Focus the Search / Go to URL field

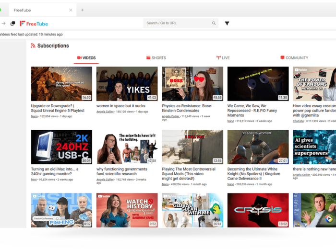178,23
